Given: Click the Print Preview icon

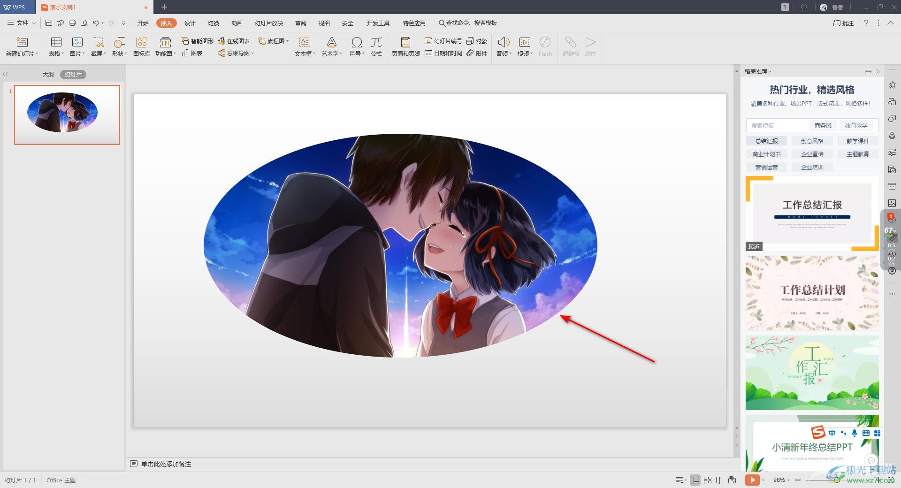Looking at the screenshot, I should [x=84, y=23].
